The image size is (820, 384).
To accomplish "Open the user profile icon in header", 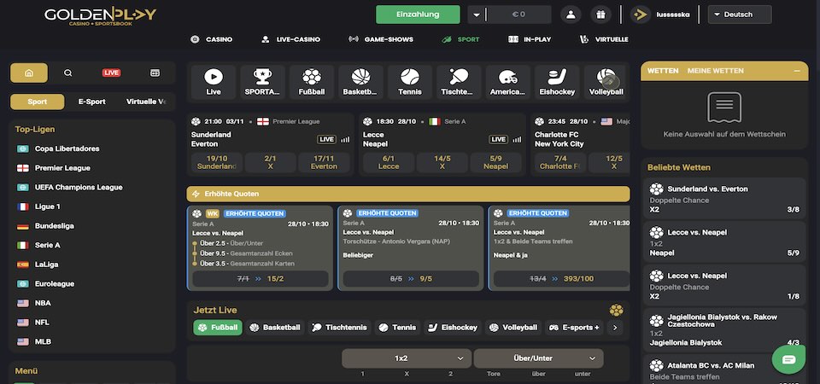I will pos(571,15).
